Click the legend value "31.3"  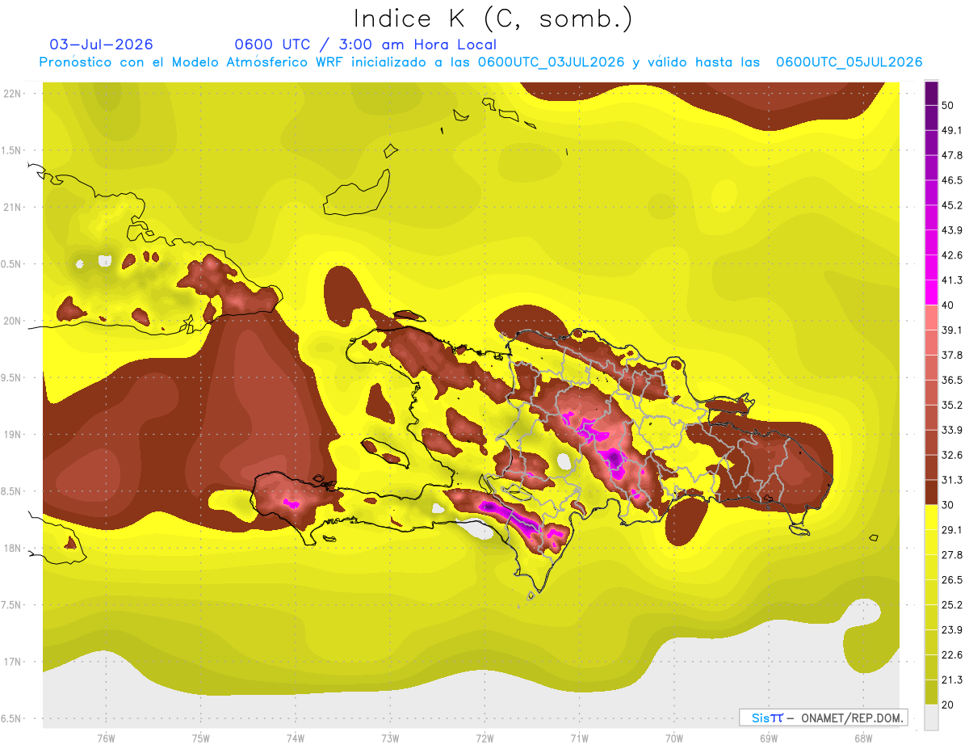pos(951,480)
